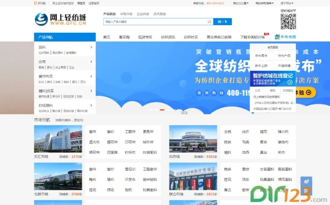Open 市场地图 map link
330x205 pixels.
[x=285, y=37]
